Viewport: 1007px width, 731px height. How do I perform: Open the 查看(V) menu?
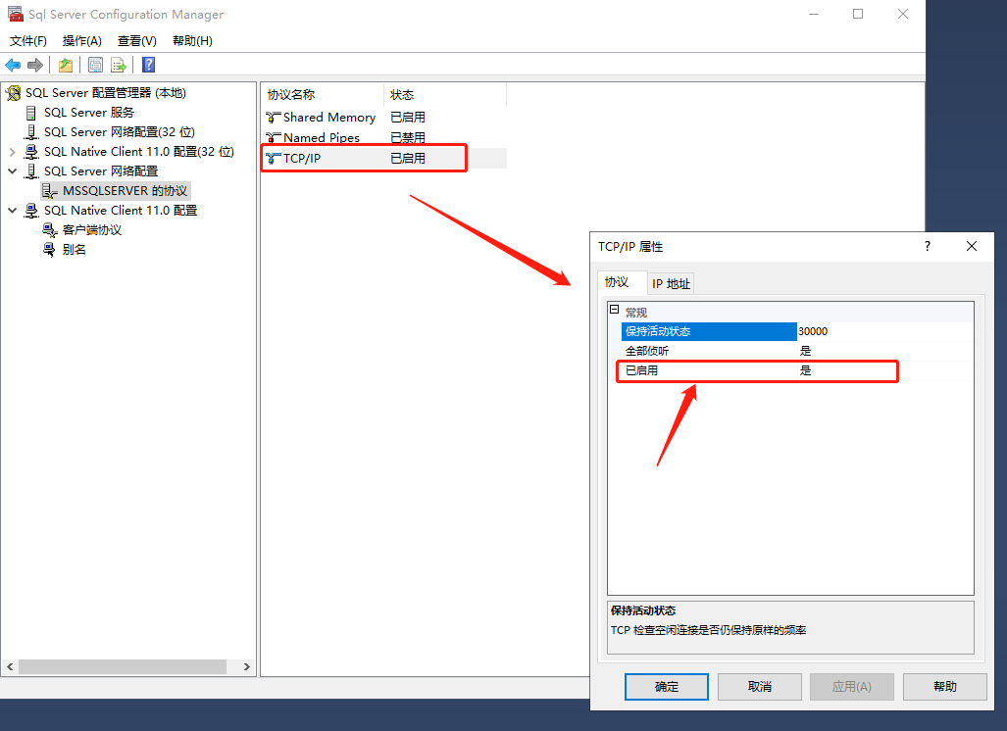click(137, 41)
